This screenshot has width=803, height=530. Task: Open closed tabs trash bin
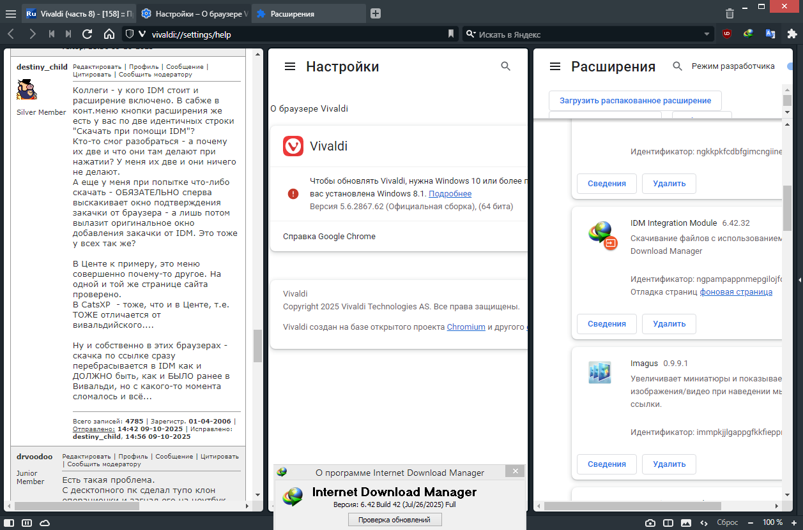(730, 13)
